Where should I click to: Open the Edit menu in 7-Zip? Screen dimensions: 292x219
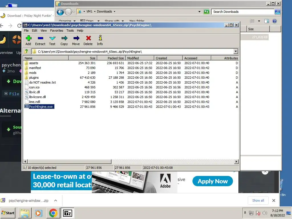coord(35,31)
